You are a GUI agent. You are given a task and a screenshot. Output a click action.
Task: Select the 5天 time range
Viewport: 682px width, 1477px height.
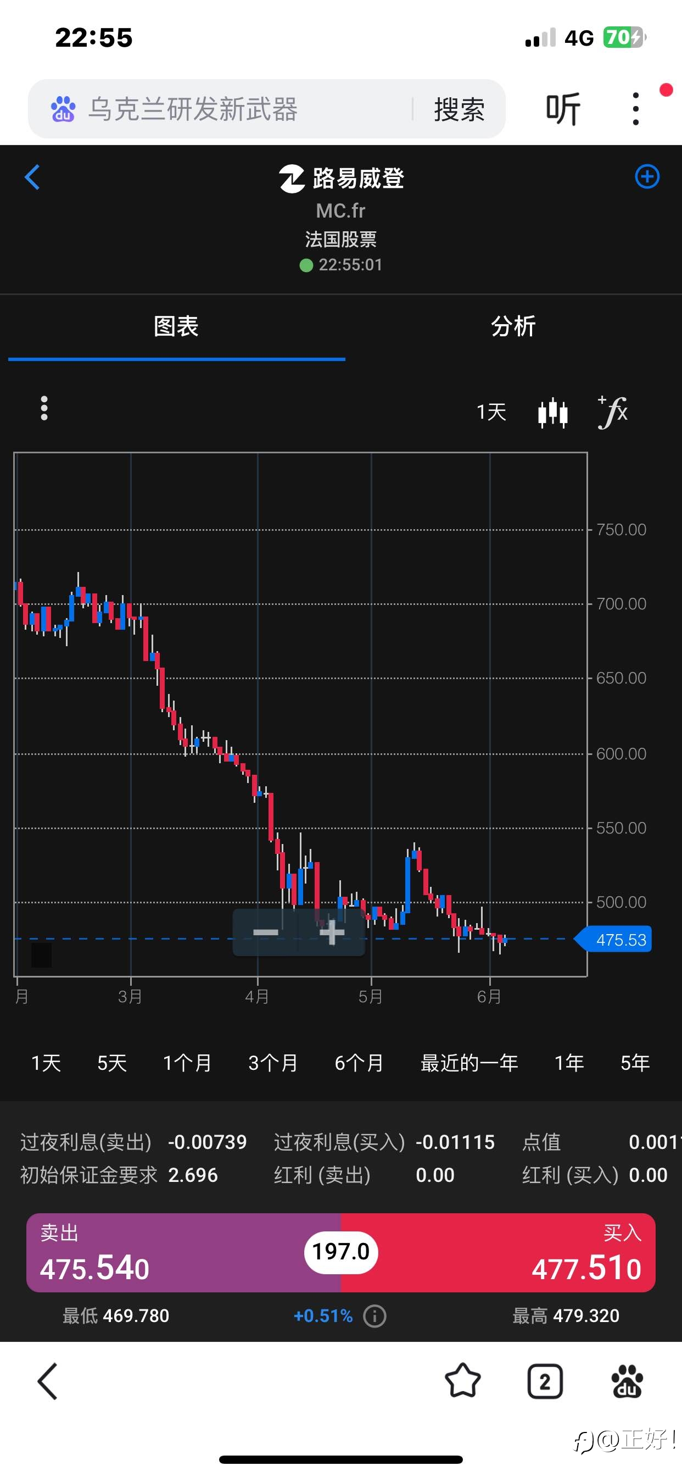112,1063
